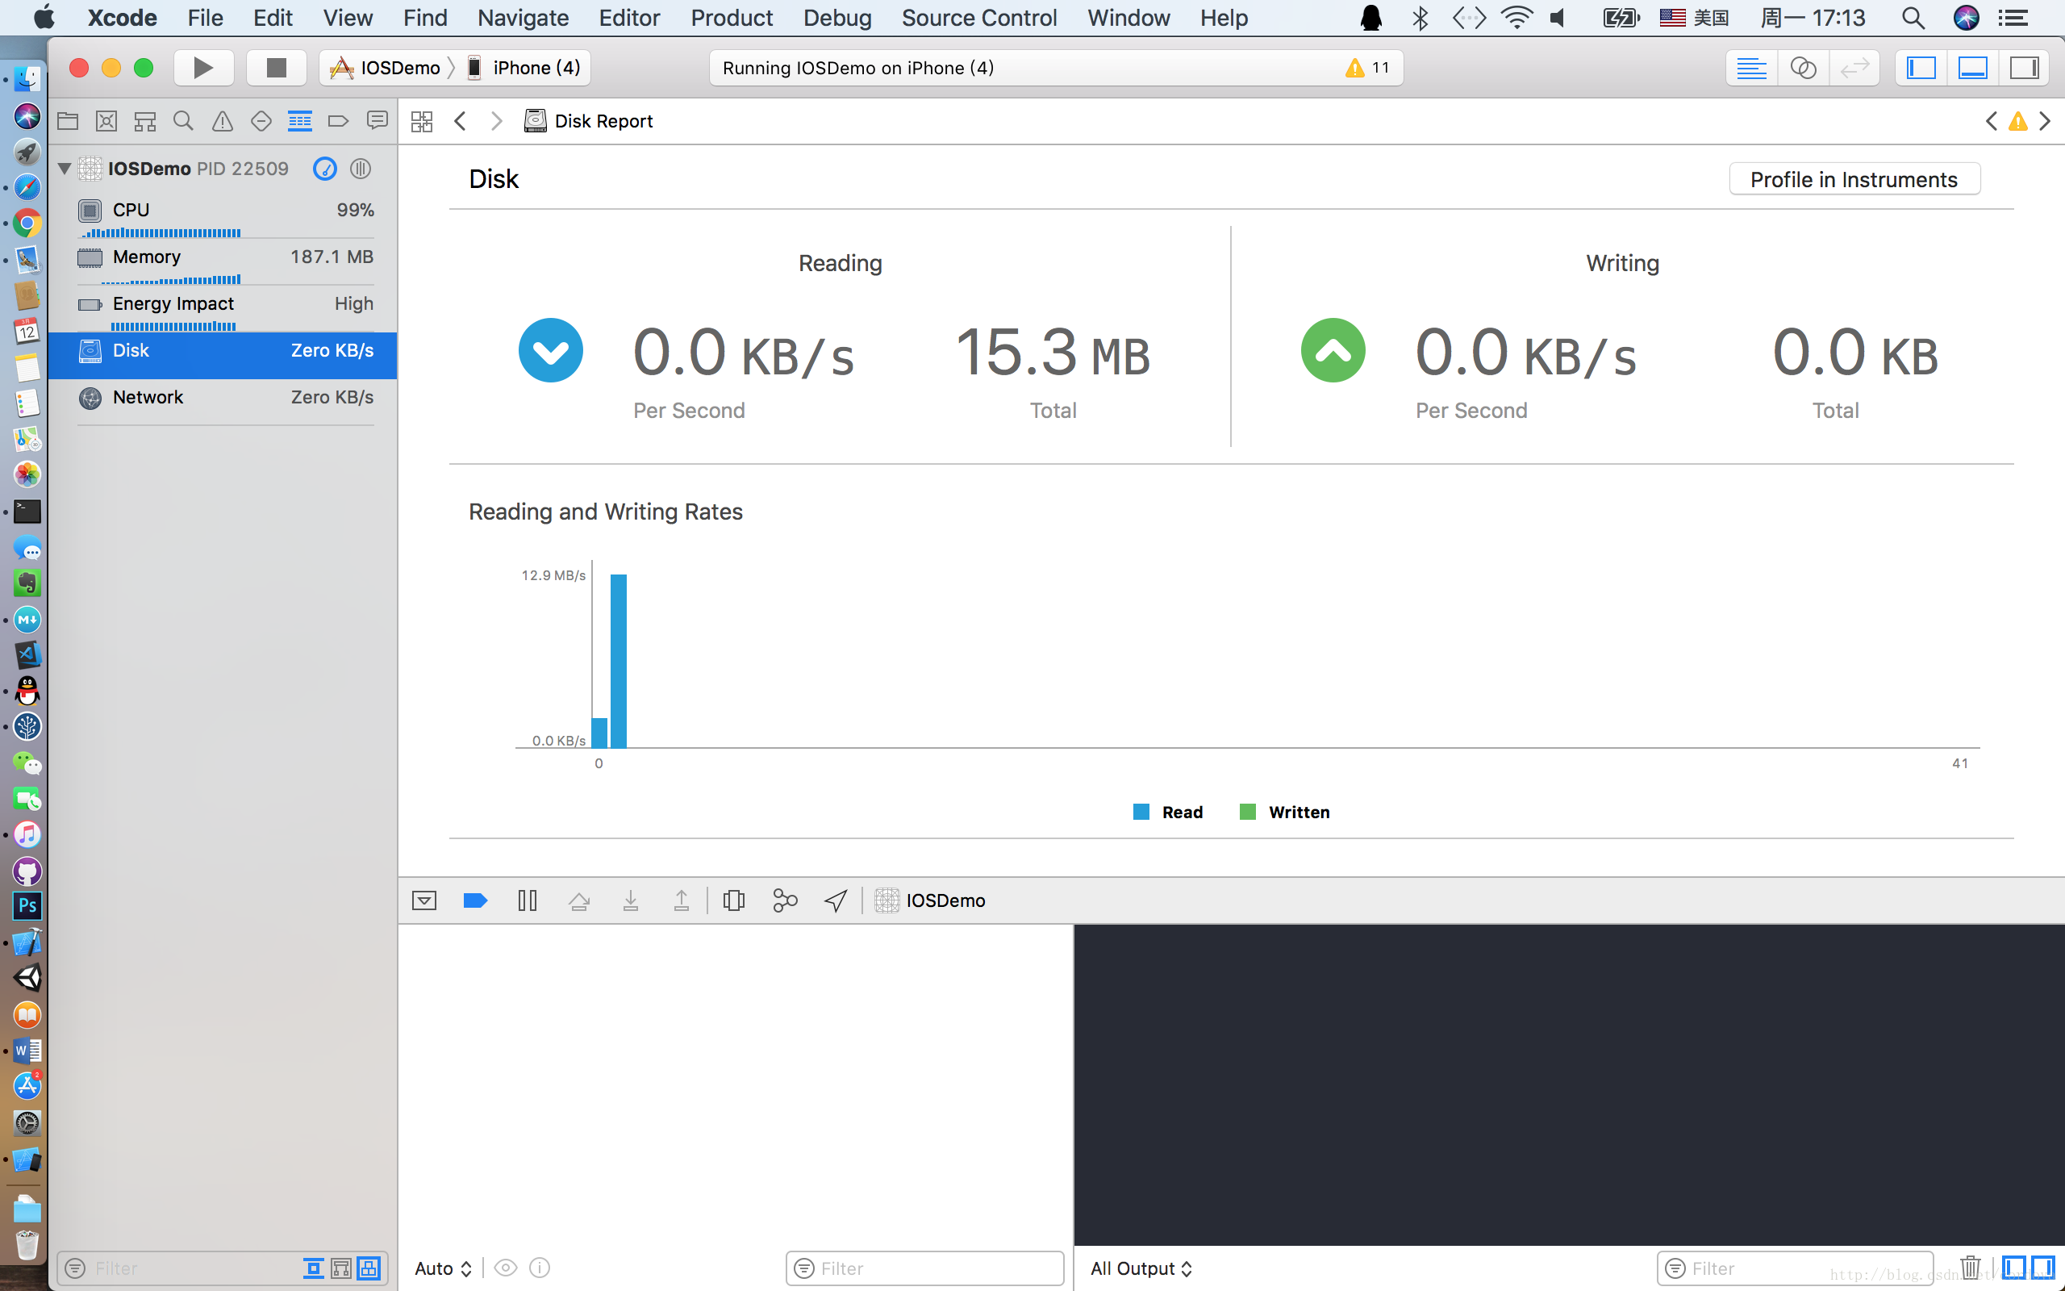Focus the console Filter field
Screen dimensions: 2065x1291
1795,1268
